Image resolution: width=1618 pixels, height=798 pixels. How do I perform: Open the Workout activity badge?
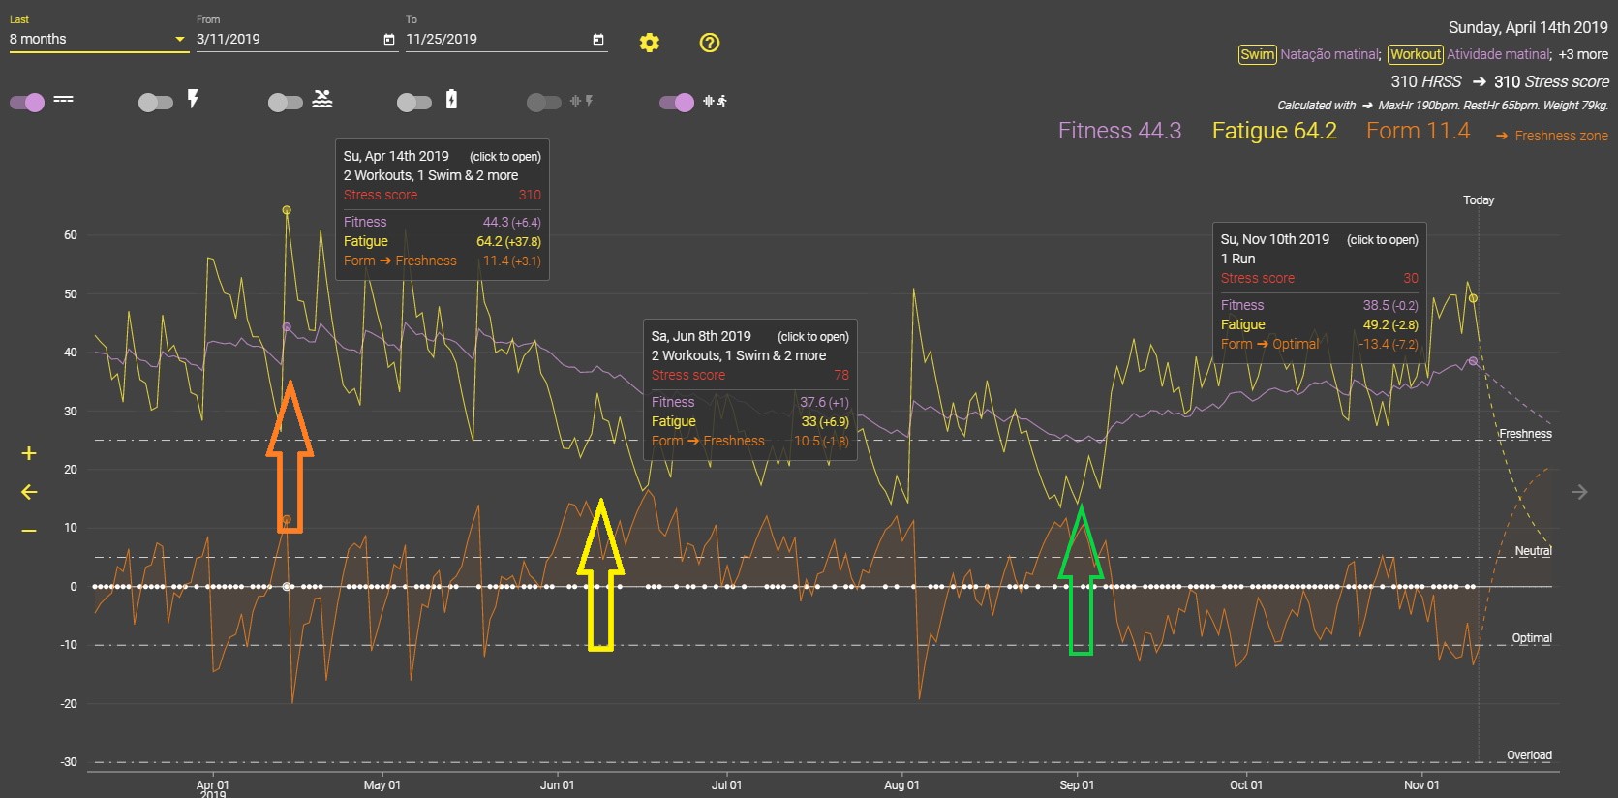[x=1416, y=54]
